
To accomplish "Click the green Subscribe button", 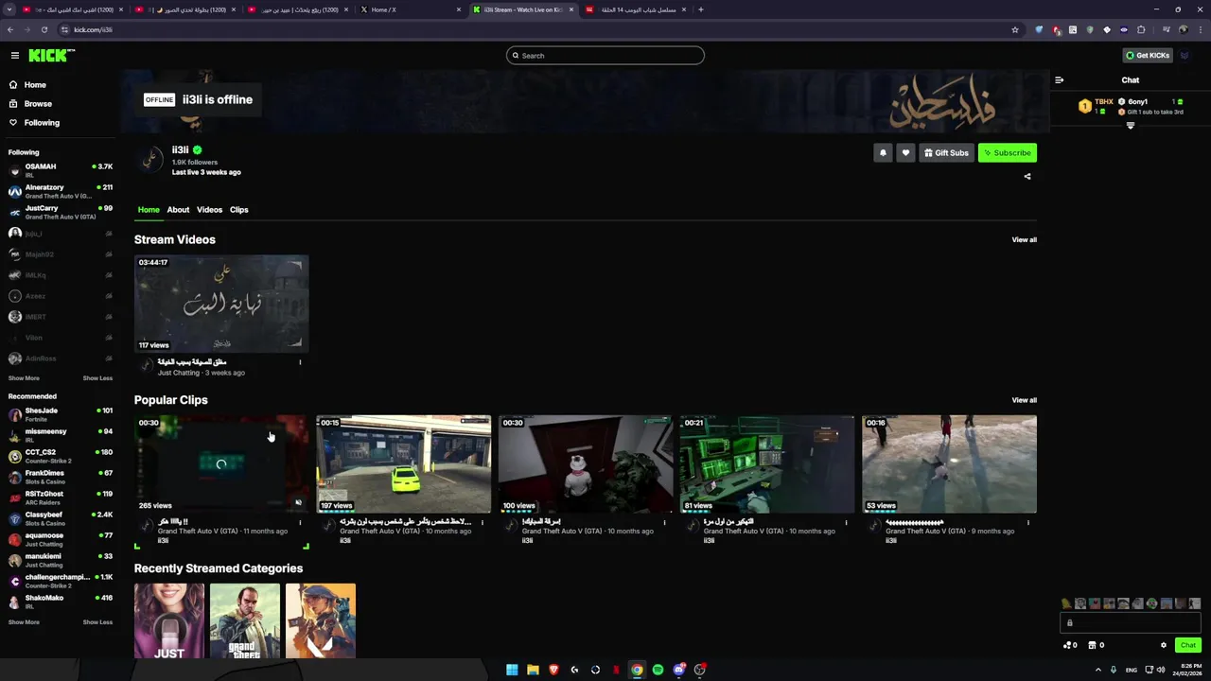I will (1007, 153).
